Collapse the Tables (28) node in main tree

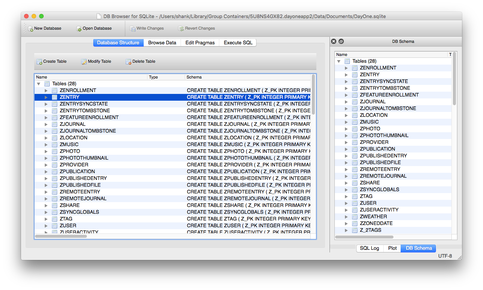click(x=38, y=84)
